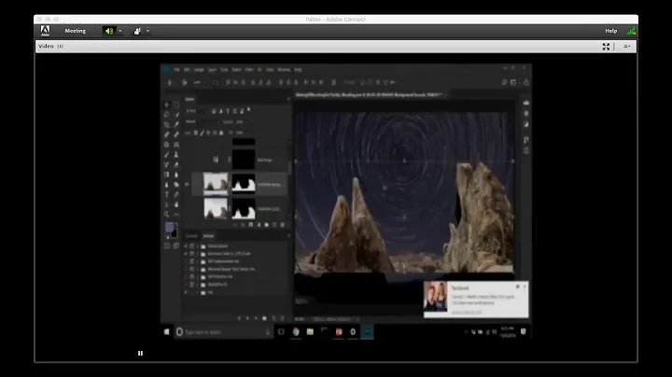
Task: Open the status options dropdown arrow
Action: [147, 31]
